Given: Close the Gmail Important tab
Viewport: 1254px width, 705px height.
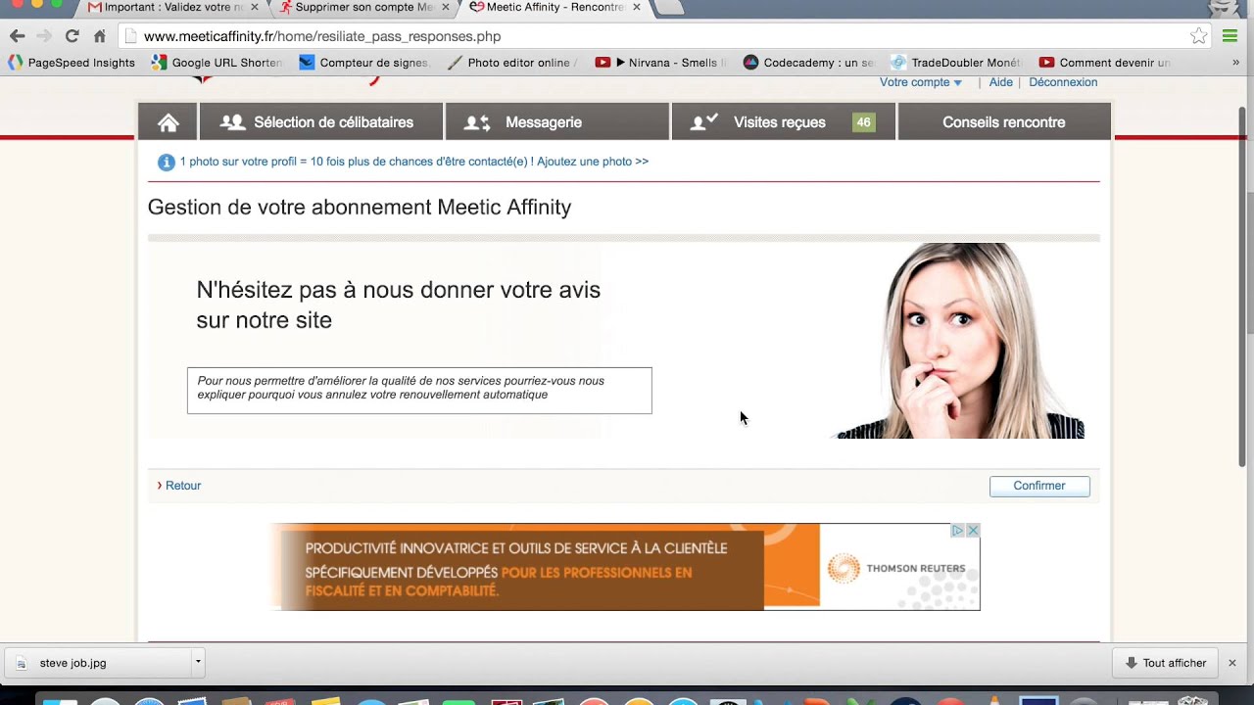Looking at the screenshot, I should point(255,7).
